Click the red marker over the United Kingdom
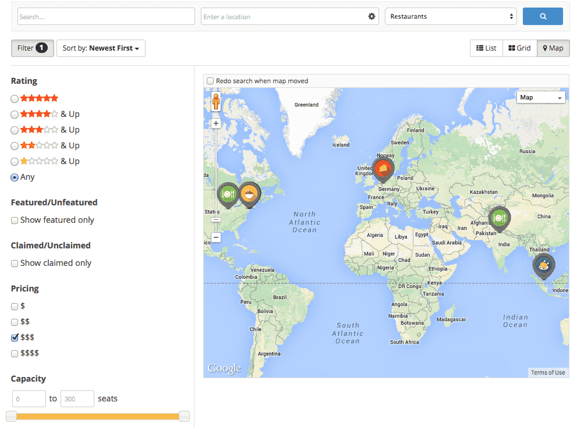The height and width of the screenshot is (427, 577). click(383, 169)
